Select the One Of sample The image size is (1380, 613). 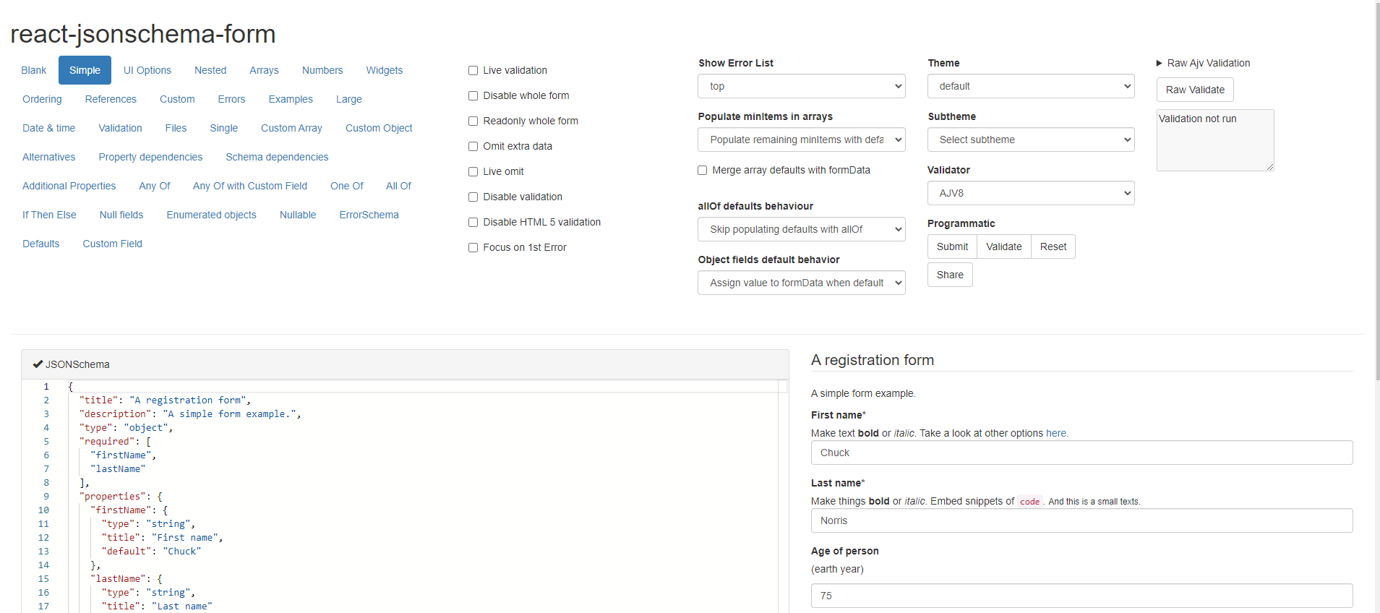point(347,186)
